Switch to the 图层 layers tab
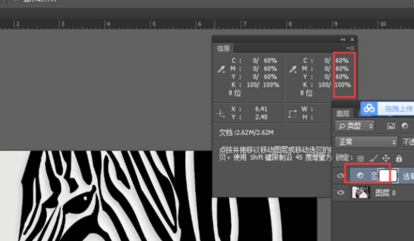The width and height of the screenshot is (414, 241). (343, 113)
